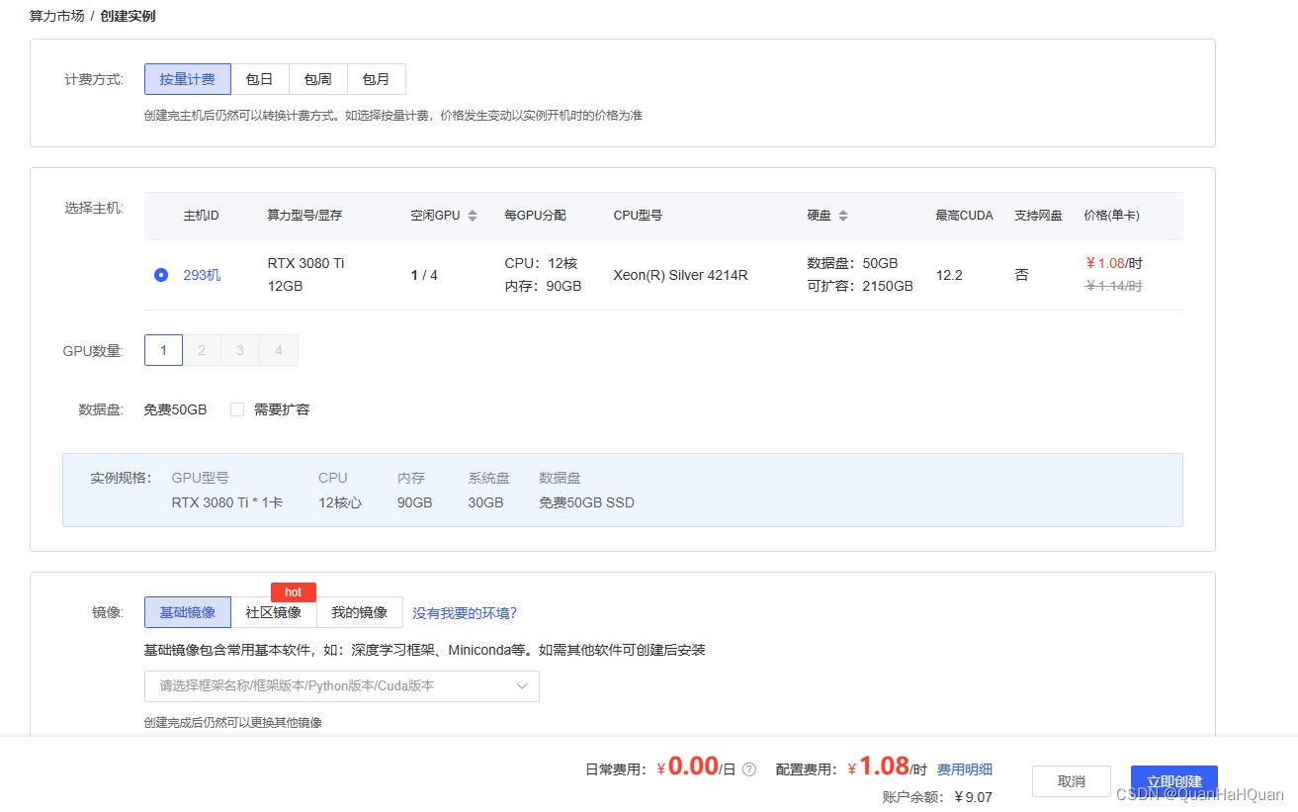Open the dropdown chevron of the image selector

(522, 686)
